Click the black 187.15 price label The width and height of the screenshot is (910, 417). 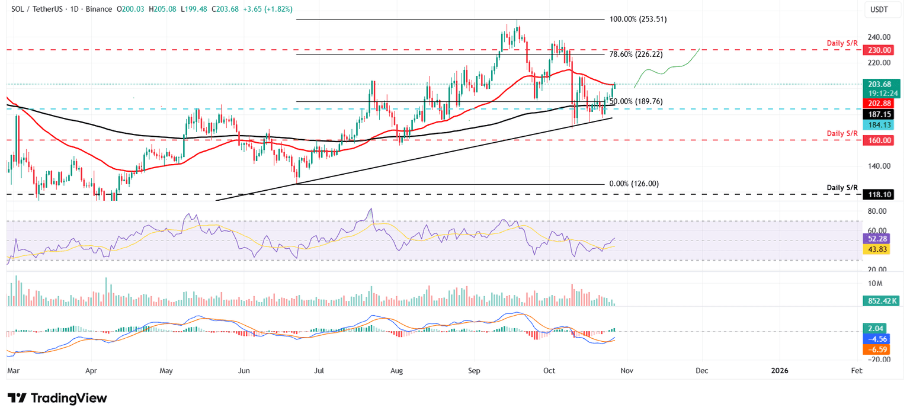tap(879, 113)
